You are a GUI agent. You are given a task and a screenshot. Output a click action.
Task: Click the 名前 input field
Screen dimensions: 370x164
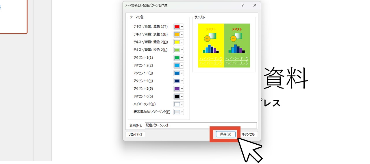click(201, 125)
